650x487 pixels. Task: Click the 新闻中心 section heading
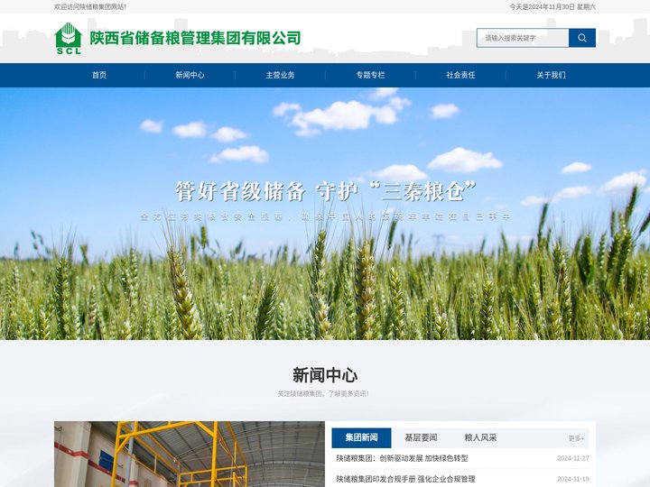coord(325,375)
